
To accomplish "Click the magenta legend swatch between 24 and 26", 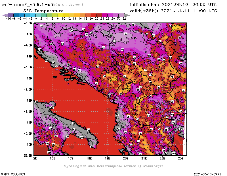I will 104,15.
